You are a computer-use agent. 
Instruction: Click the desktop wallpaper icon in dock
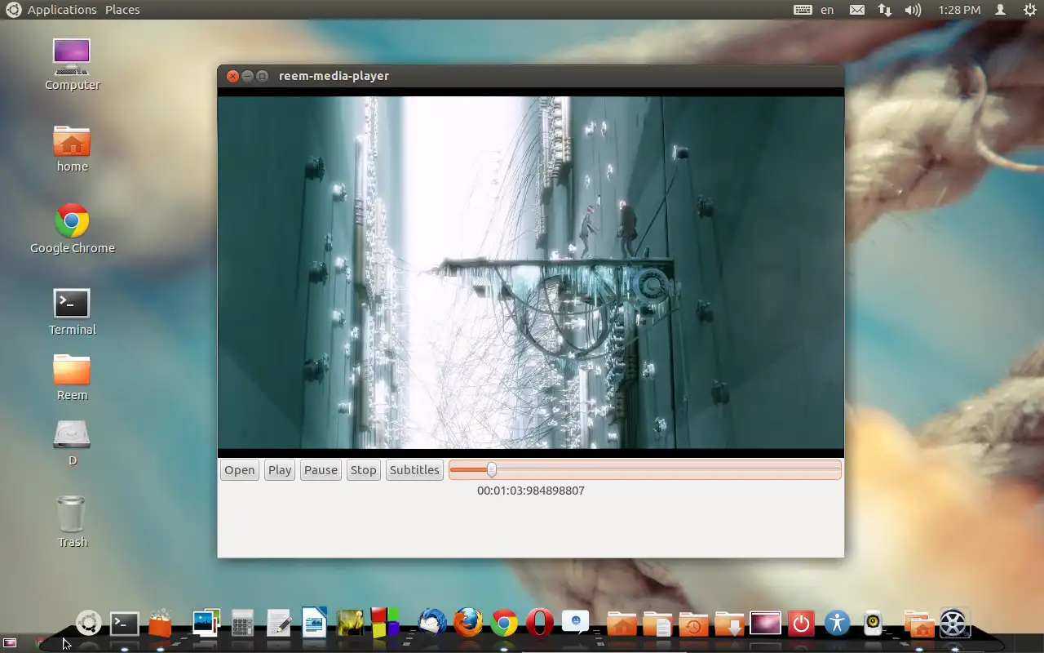(766, 624)
